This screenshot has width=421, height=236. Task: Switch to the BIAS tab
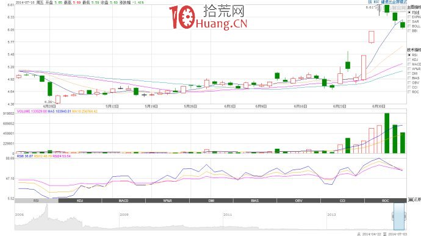pos(255,201)
